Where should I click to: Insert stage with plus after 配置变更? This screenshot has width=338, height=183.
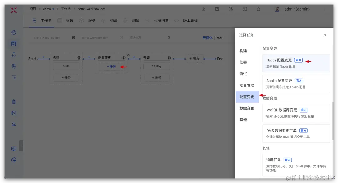click(x=134, y=57)
